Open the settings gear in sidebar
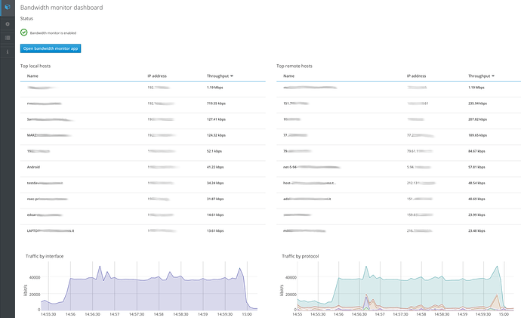Screen dimensions: 521x318 [8, 24]
